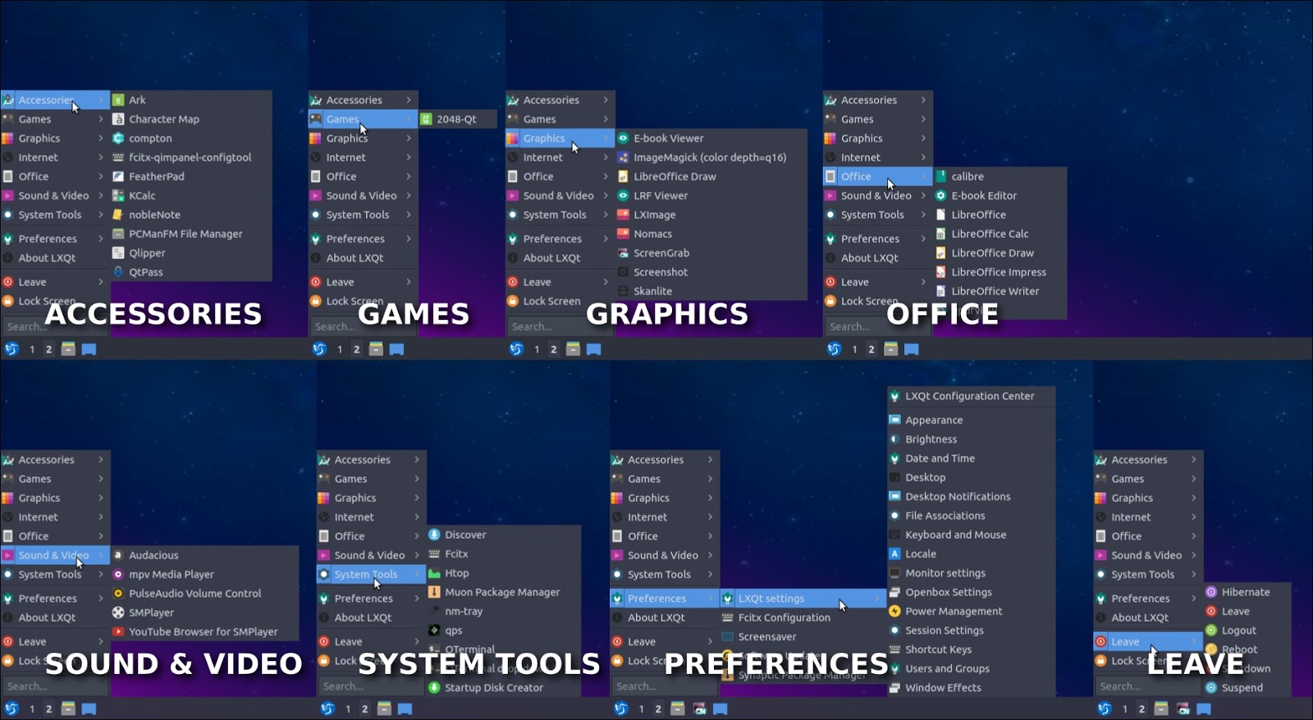Viewport: 1313px width, 720px height.
Task: Select Monitor settings entry
Action: click(x=971, y=573)
